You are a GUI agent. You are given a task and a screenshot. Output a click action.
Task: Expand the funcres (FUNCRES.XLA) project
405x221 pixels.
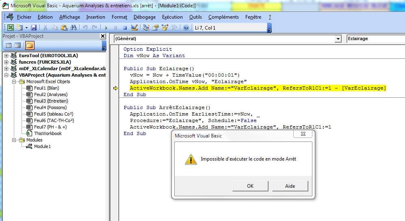6,62
